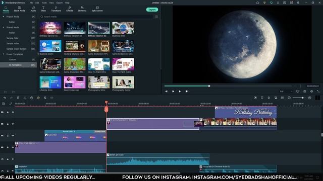Switch to the Audio tab

coord(33,9)
